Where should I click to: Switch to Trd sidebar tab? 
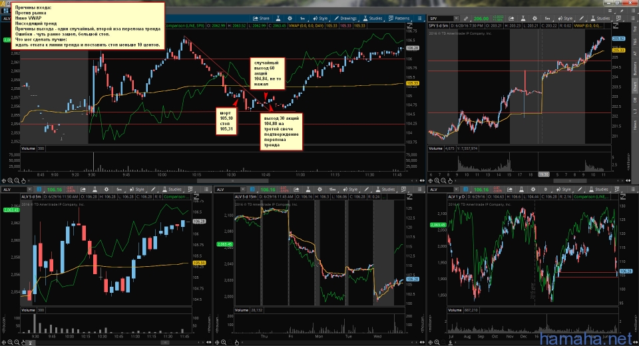[634, 29]
